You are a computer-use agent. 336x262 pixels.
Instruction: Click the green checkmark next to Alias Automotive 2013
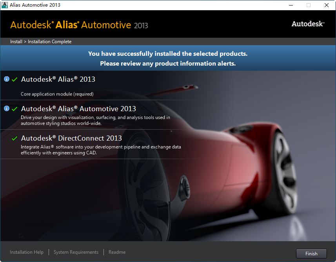15,109
